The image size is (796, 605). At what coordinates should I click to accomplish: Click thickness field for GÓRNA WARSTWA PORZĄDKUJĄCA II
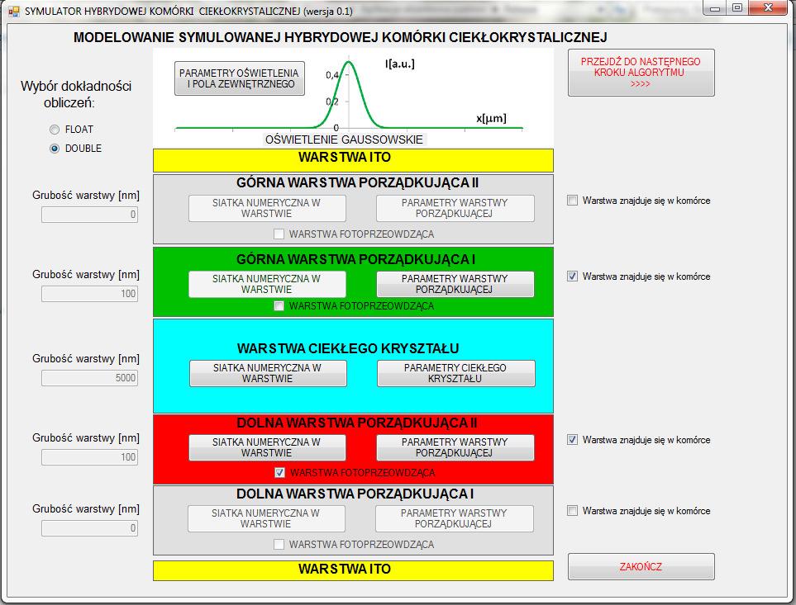[x=90, y=215]
